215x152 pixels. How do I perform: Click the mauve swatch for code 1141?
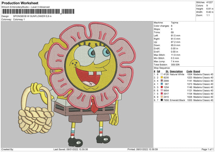162,81
